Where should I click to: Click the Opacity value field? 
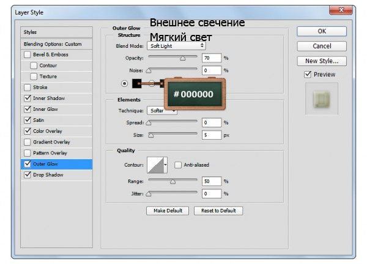click(212, 58)
